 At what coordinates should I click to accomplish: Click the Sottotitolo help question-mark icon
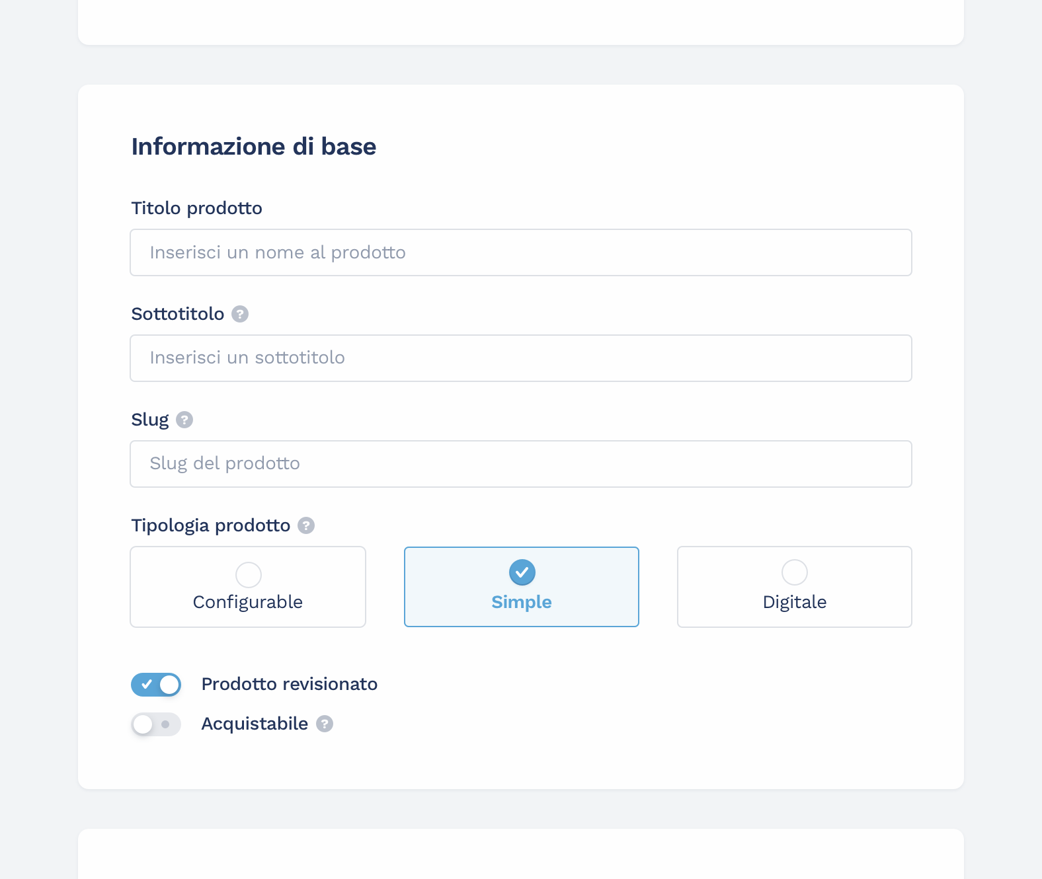click(240, 314)
